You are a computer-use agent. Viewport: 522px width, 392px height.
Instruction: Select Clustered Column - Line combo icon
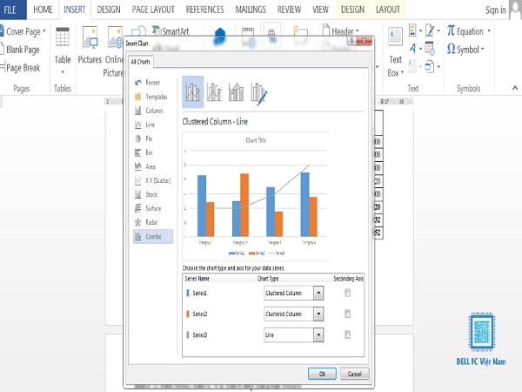(193, 91)
